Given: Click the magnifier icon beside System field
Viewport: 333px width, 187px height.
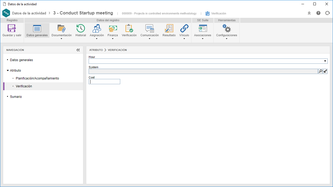Looking at the screenshot, I should [320, 71].
